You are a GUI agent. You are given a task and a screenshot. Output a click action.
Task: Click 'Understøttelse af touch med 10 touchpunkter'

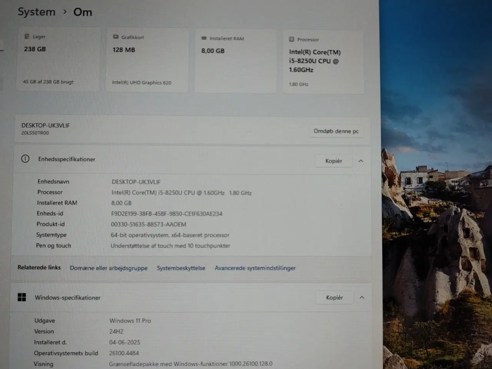click(x=171, y=246)
